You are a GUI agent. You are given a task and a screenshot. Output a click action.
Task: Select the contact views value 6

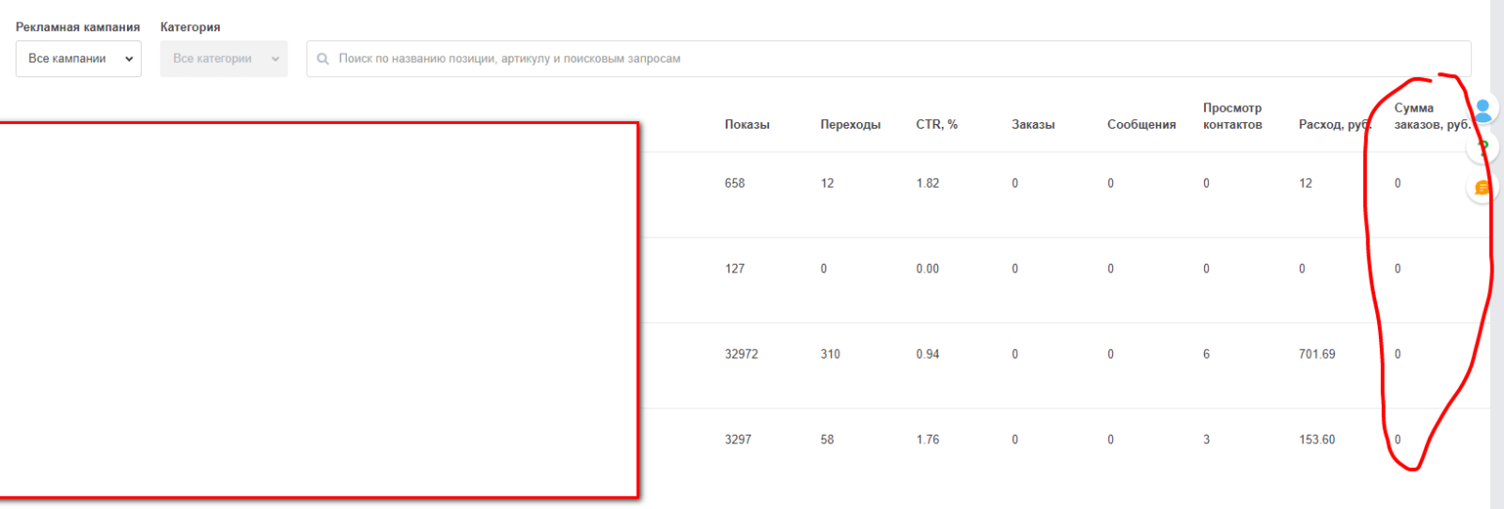click(x=1207, y=354)
